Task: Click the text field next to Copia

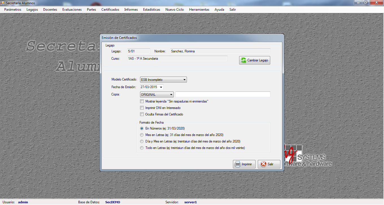Action: tap(223, 94)
